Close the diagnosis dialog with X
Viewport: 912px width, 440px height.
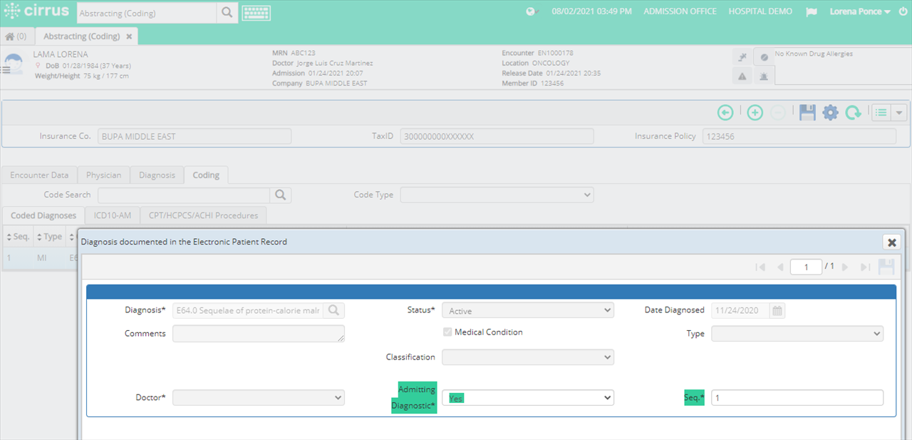[x=891, y=242]
